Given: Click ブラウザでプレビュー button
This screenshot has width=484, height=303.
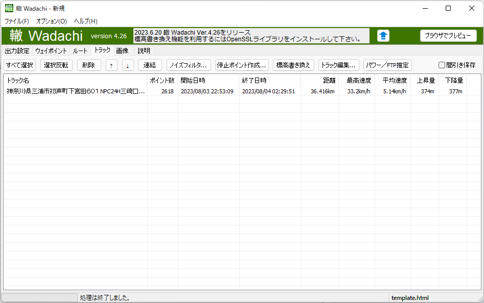Looking at the screenshot, I should pos(448,36).
